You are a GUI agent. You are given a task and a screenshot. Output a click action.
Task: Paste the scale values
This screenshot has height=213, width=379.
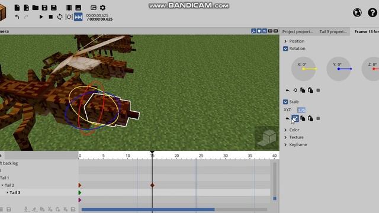coord(310,118)
